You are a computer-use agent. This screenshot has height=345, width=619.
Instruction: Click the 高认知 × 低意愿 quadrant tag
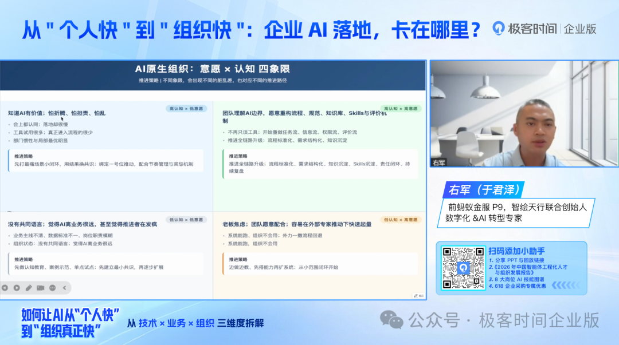186,109
